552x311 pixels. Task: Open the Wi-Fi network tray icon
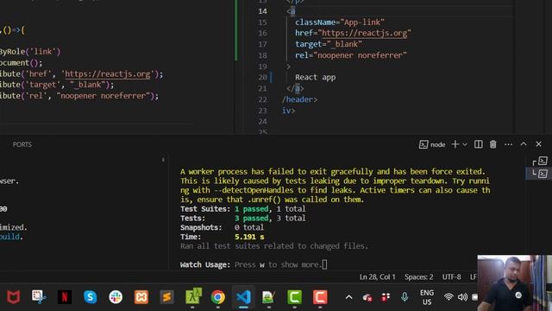(448, 297)
